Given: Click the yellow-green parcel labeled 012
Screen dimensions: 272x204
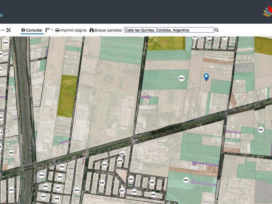Looking at the screenshot, I should pyautogui.click(x=67, y=96).
